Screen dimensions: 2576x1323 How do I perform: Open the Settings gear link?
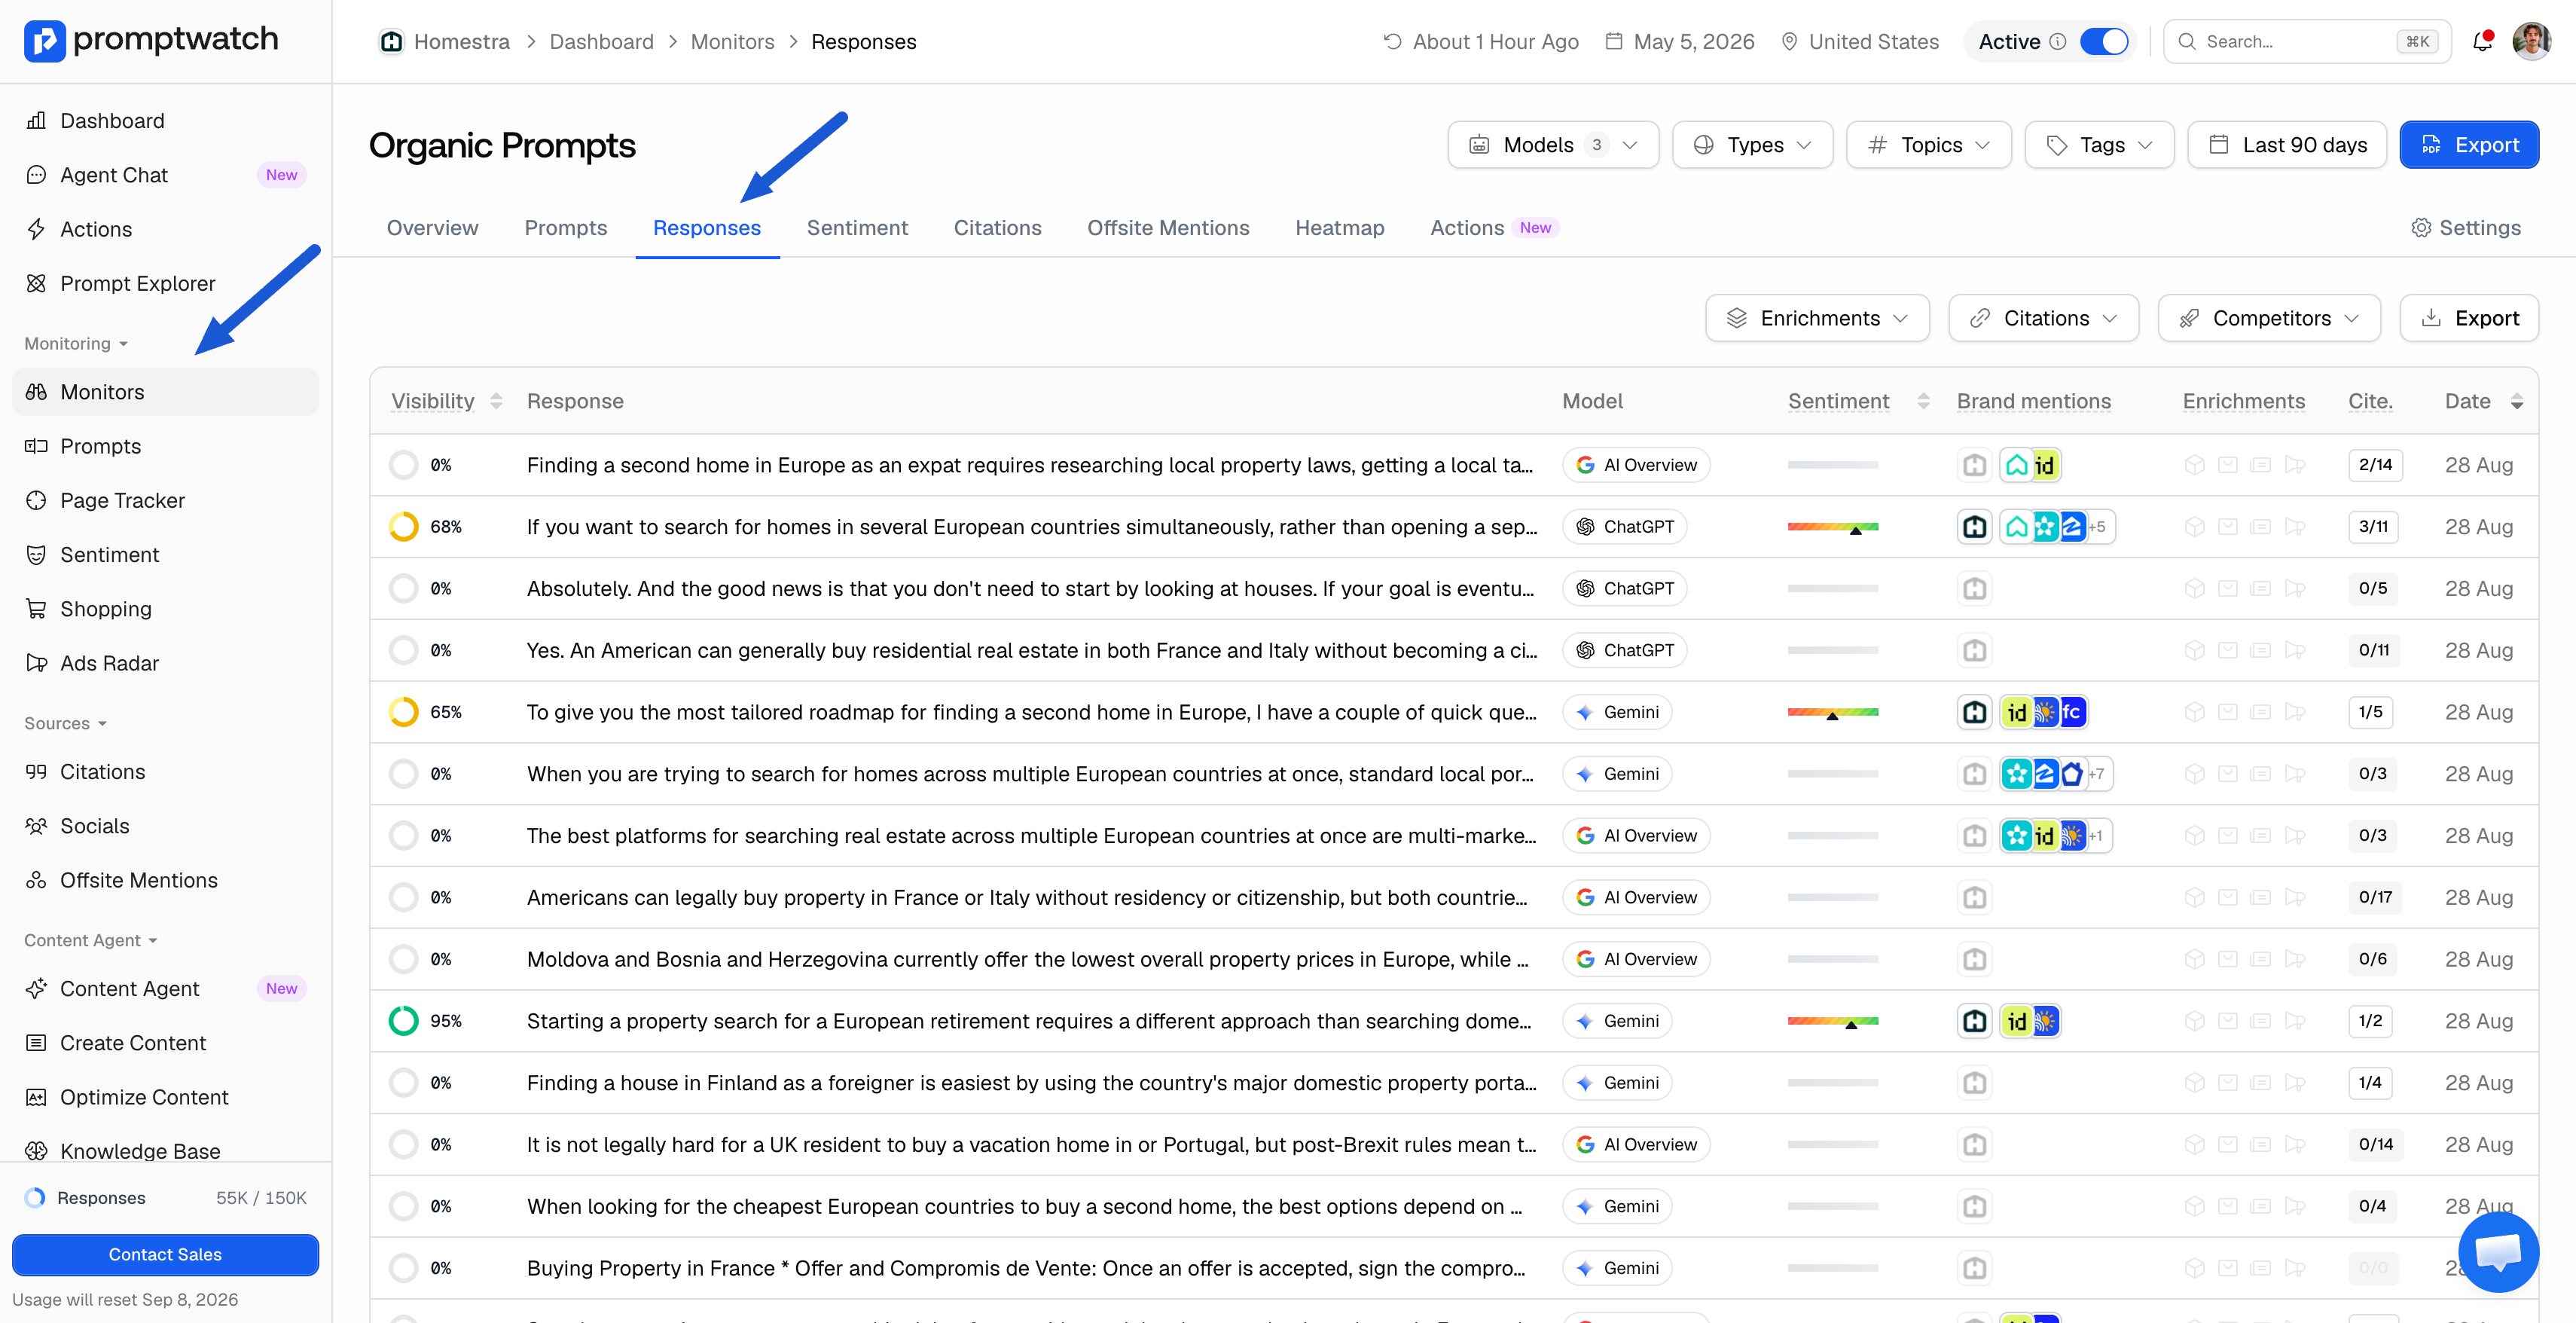2465,228
